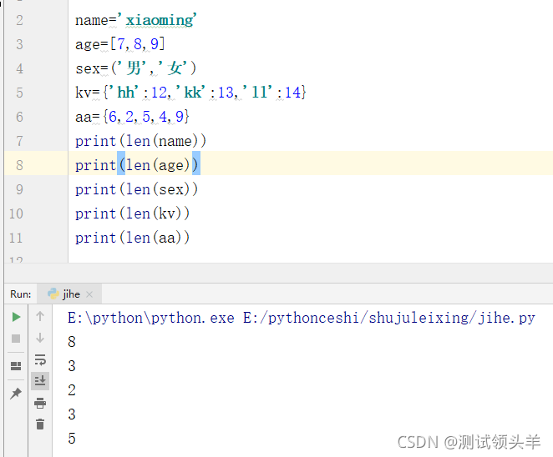The image size is (553, 457).
Task: Click the Python icon on jihe tab
Action: [x=53, y=294]
